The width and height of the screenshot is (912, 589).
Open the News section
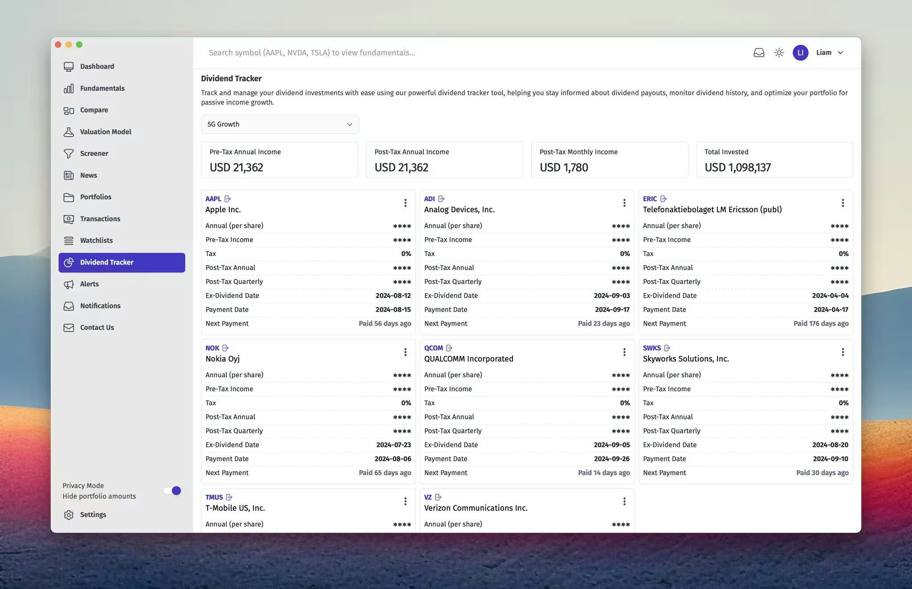point(122,175)
